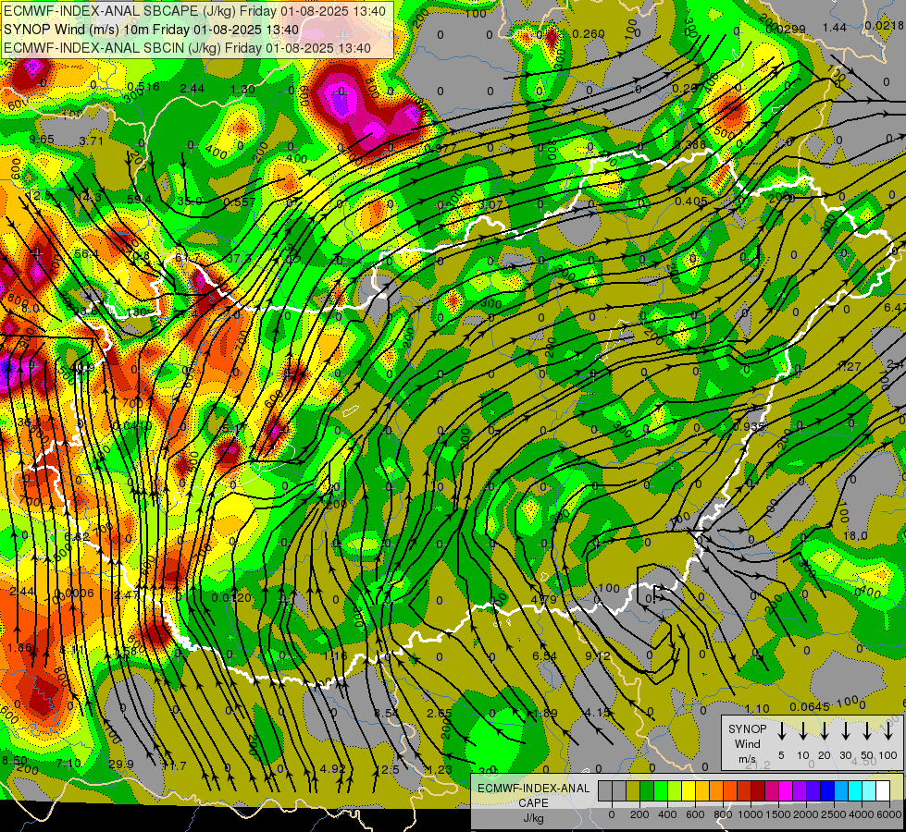Click the map value 4.92

pos(332,768)
